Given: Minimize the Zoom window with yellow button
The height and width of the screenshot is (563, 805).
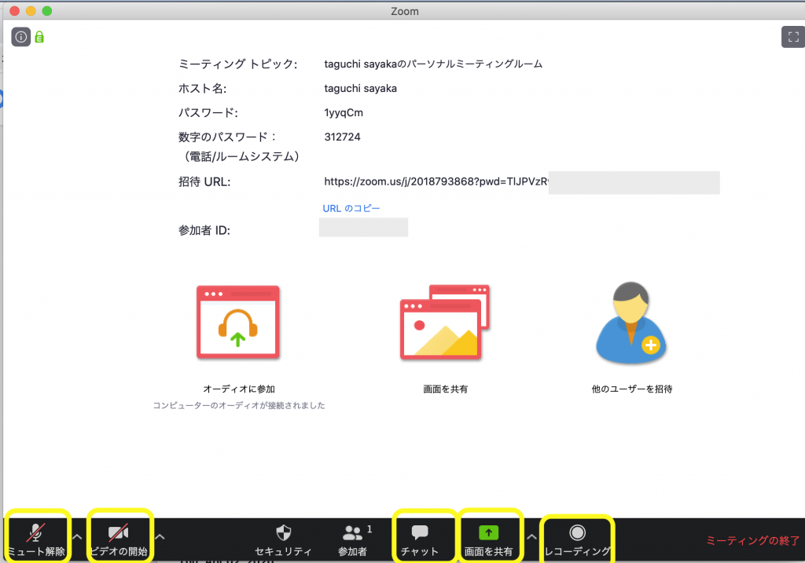Looking at the screenshot, I should point(31,11).
